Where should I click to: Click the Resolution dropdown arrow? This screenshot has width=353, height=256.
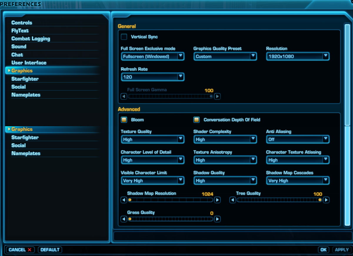click(326, 56)
